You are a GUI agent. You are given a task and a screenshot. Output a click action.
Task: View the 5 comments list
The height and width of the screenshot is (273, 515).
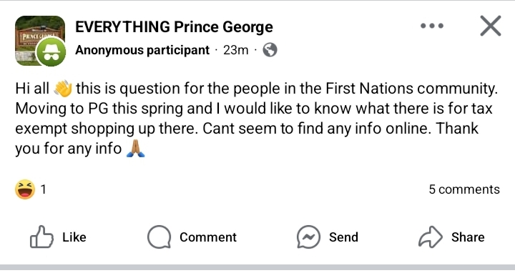(464, 189)
